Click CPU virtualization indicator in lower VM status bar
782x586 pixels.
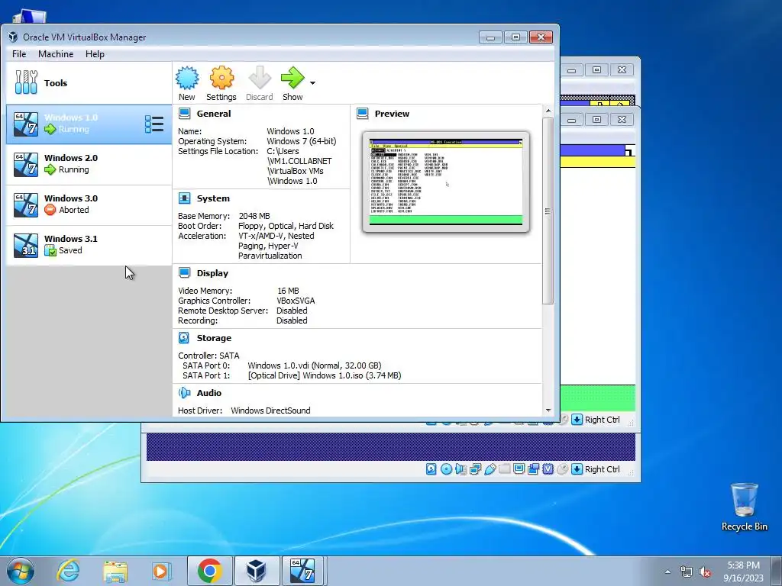548,469
